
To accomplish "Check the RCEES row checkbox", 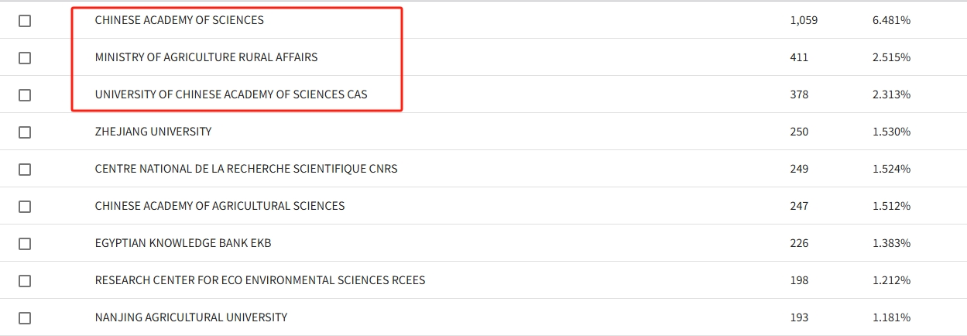I will pos(25,281).
